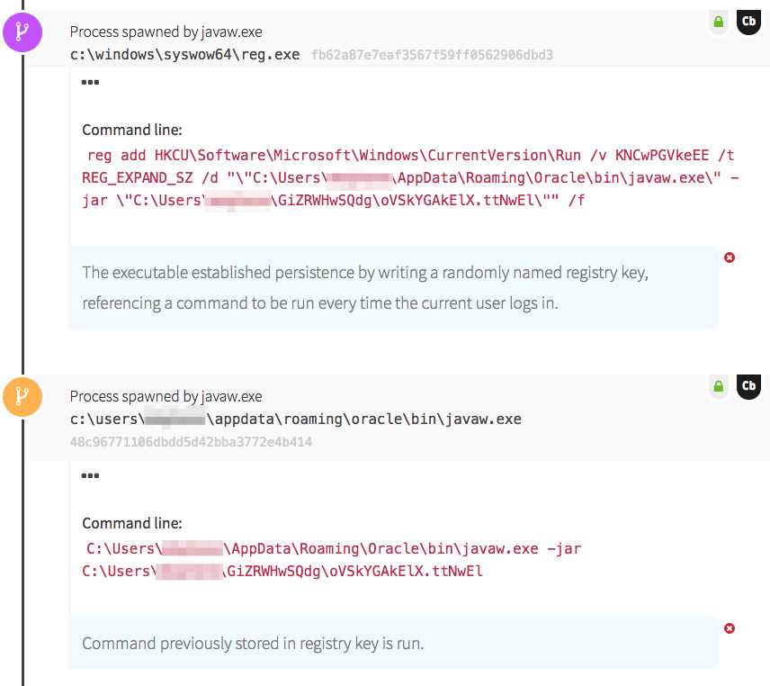Viewport: 770px width, 686px height.
Task: Dismiss the persistence analyst note via red X
Action: tap(730, 257)
